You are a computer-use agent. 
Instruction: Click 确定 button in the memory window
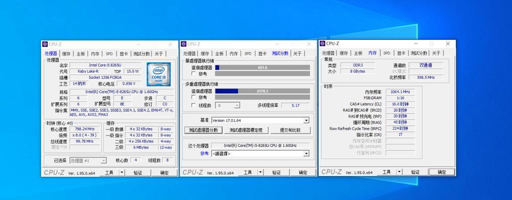[x=441, y=172]
